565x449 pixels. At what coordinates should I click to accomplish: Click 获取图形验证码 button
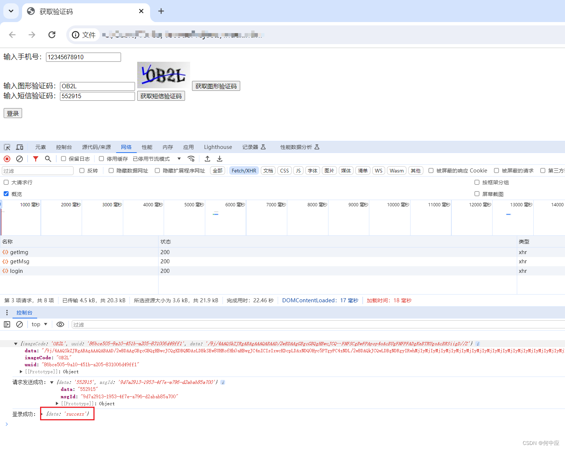[x=216, y=86]
